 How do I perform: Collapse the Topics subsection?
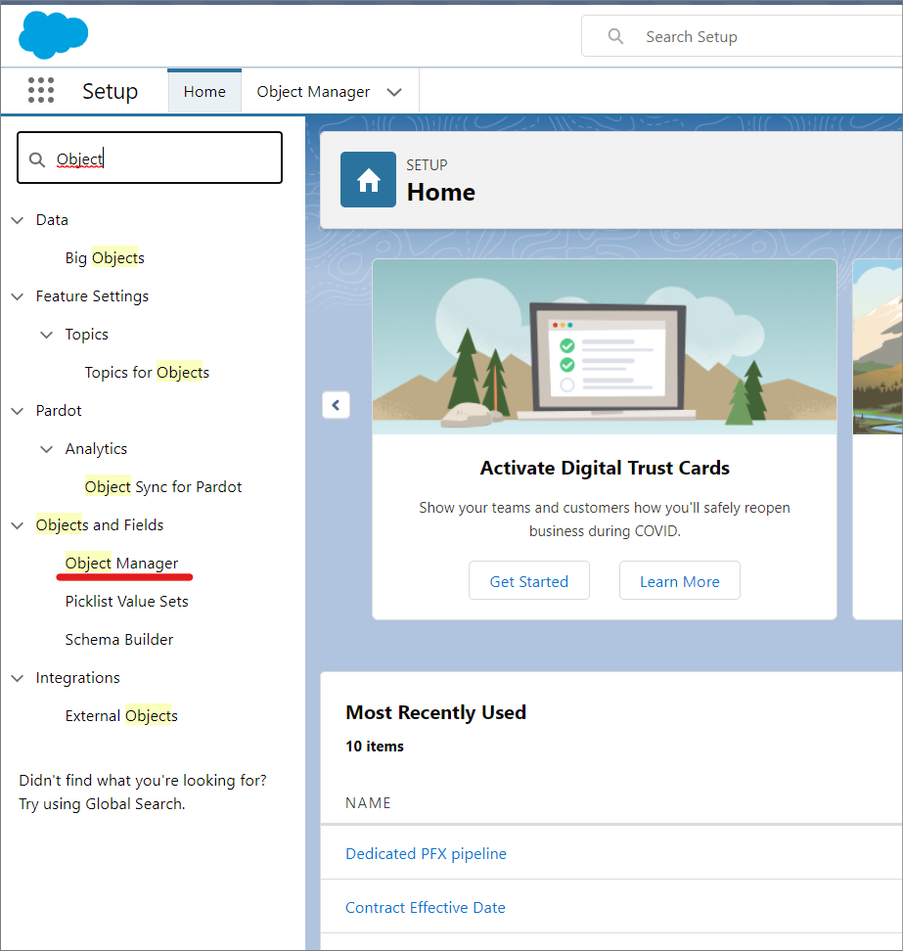pos(47,335)
